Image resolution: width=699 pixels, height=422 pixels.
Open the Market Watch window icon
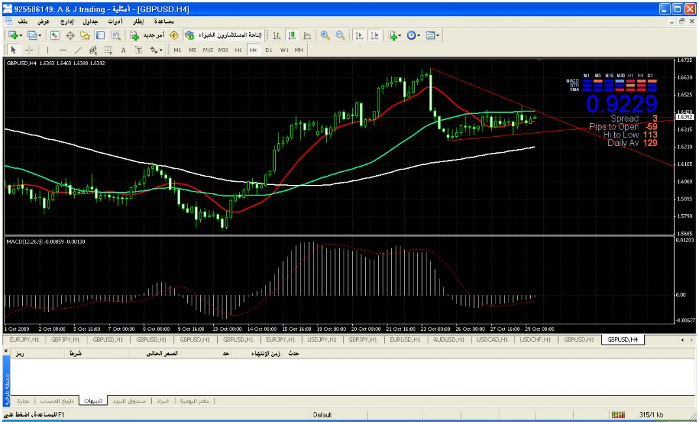[55, 35]
